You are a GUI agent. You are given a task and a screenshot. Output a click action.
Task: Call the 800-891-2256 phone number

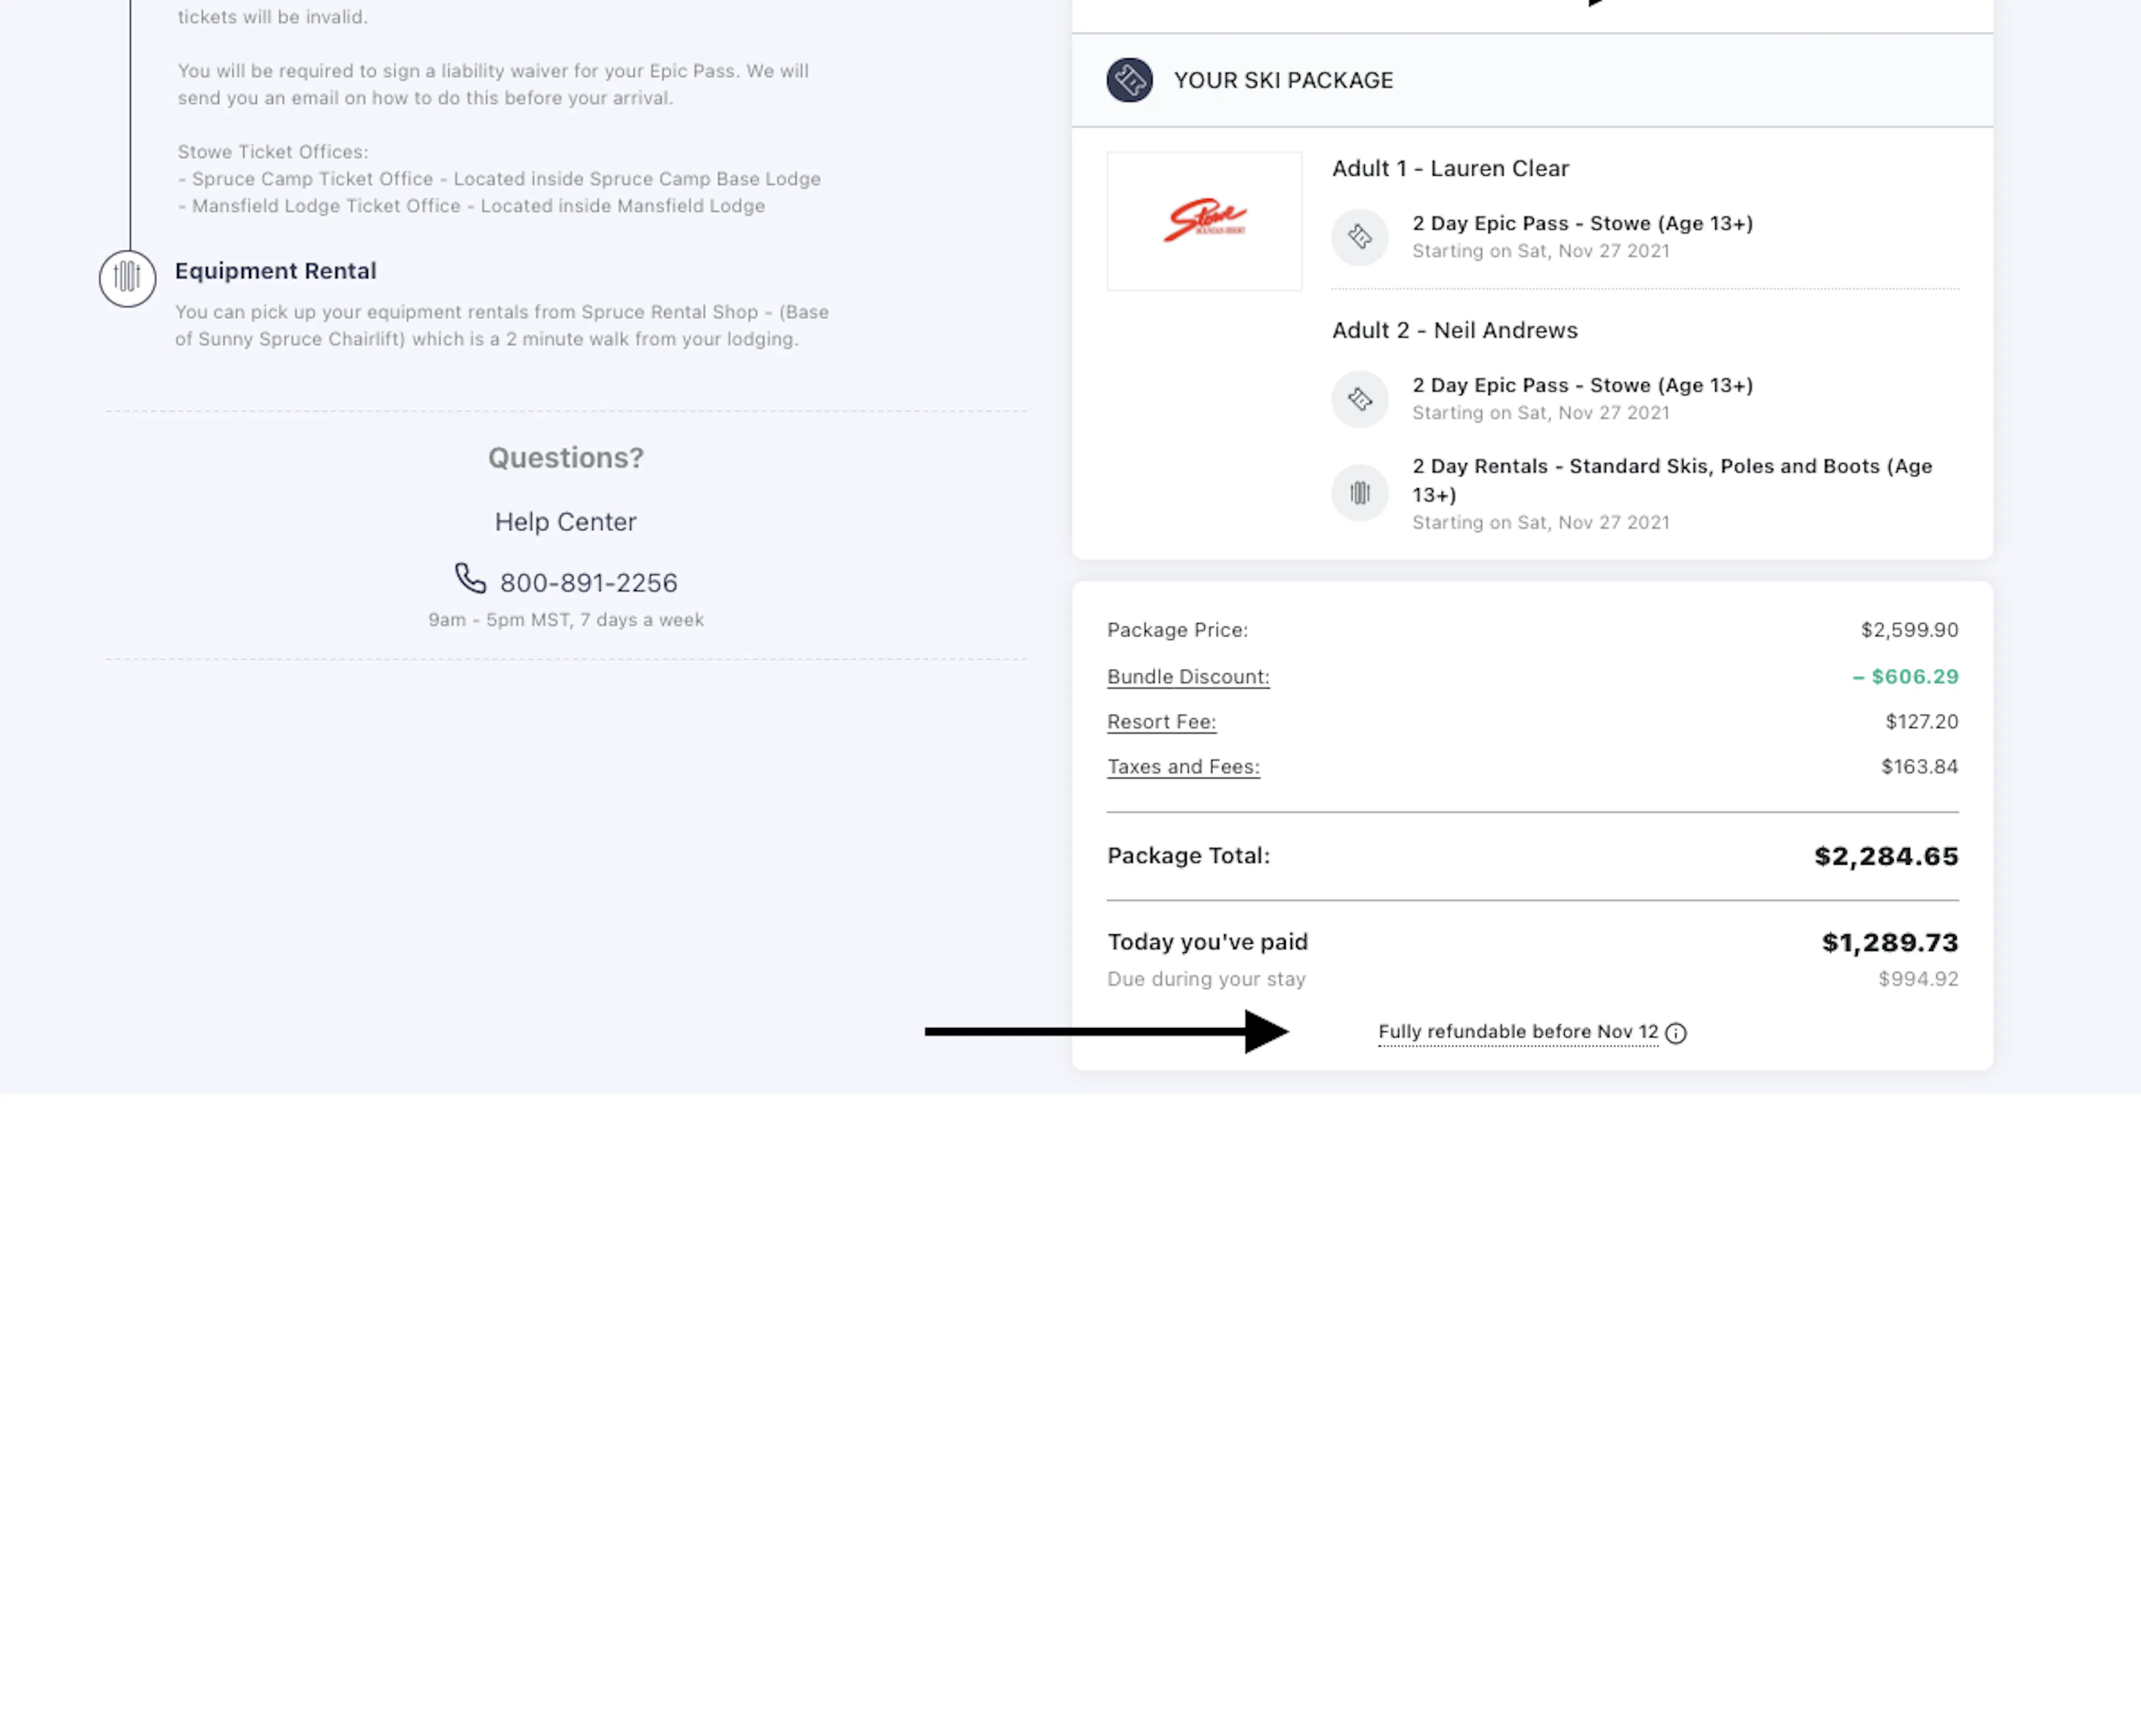(588, 583)
